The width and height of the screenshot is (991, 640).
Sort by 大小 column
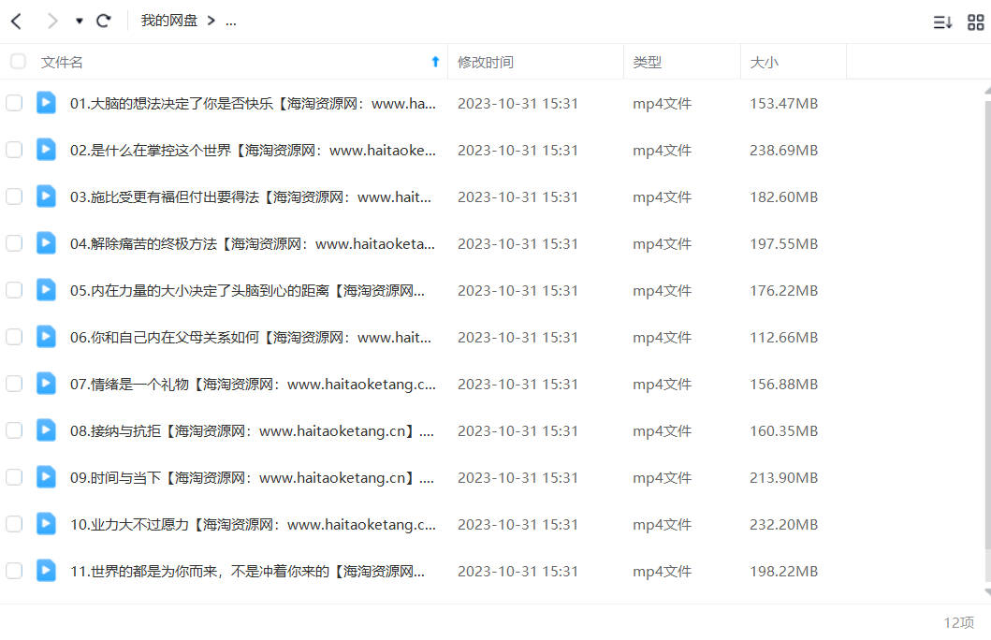pos(765,62)
